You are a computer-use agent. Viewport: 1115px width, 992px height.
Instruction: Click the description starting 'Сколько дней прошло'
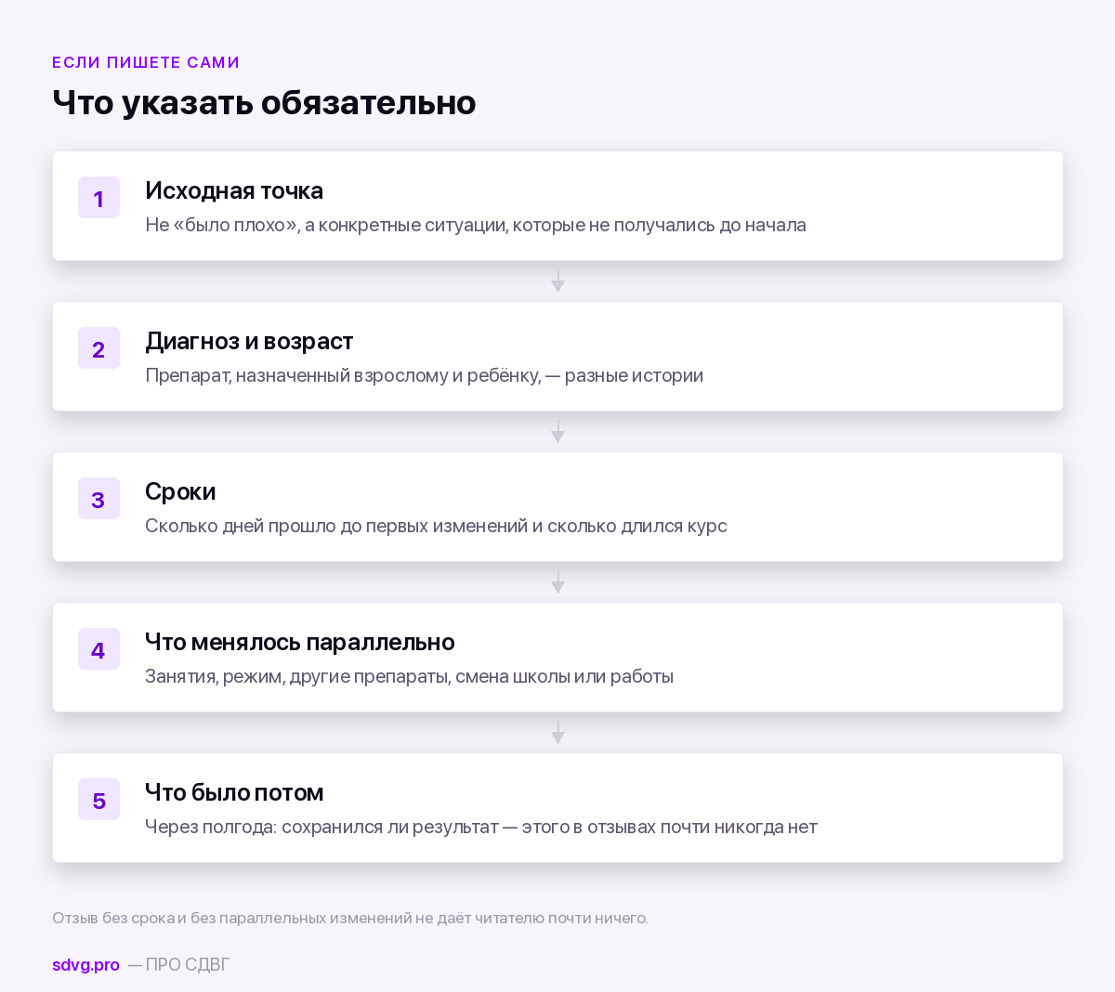(x=436, y=526)
